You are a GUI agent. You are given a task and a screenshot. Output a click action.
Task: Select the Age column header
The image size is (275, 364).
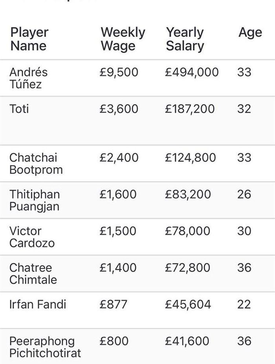pos(250,33)
